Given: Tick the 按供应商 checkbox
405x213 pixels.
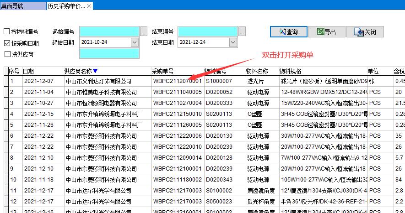Looking at the screenshot, I should point(7,54).
